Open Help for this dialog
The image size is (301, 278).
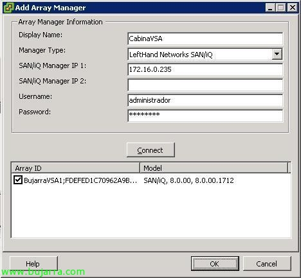(33, 264)
